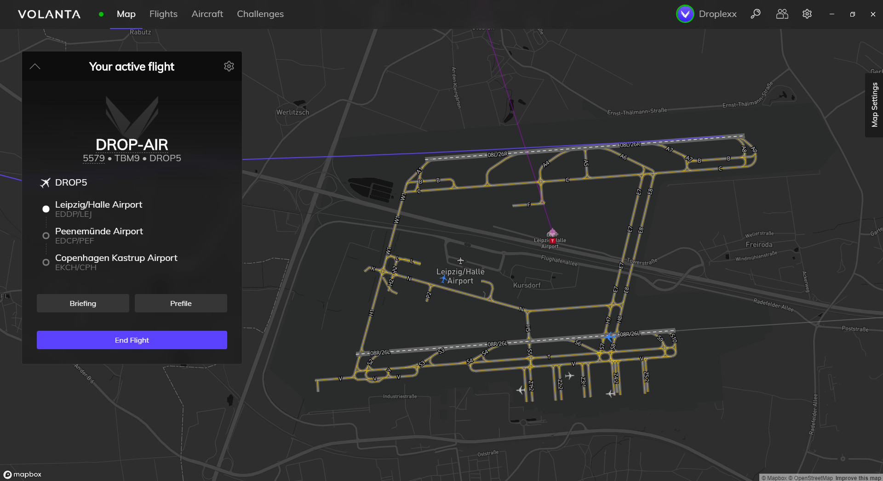Click the Droplexx profile avatar
Image resolution: width=883 pixels, height=481 pixels.
click(x=685, y=14)
